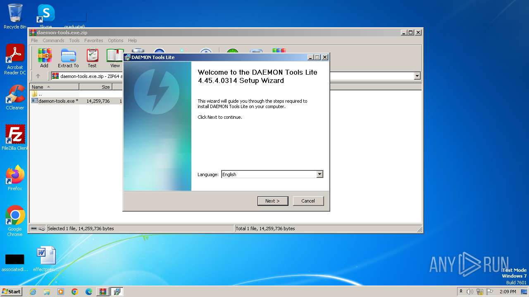Open effectpres Word document on desktop
Screen dimensions: 529x297
(46, 259)
